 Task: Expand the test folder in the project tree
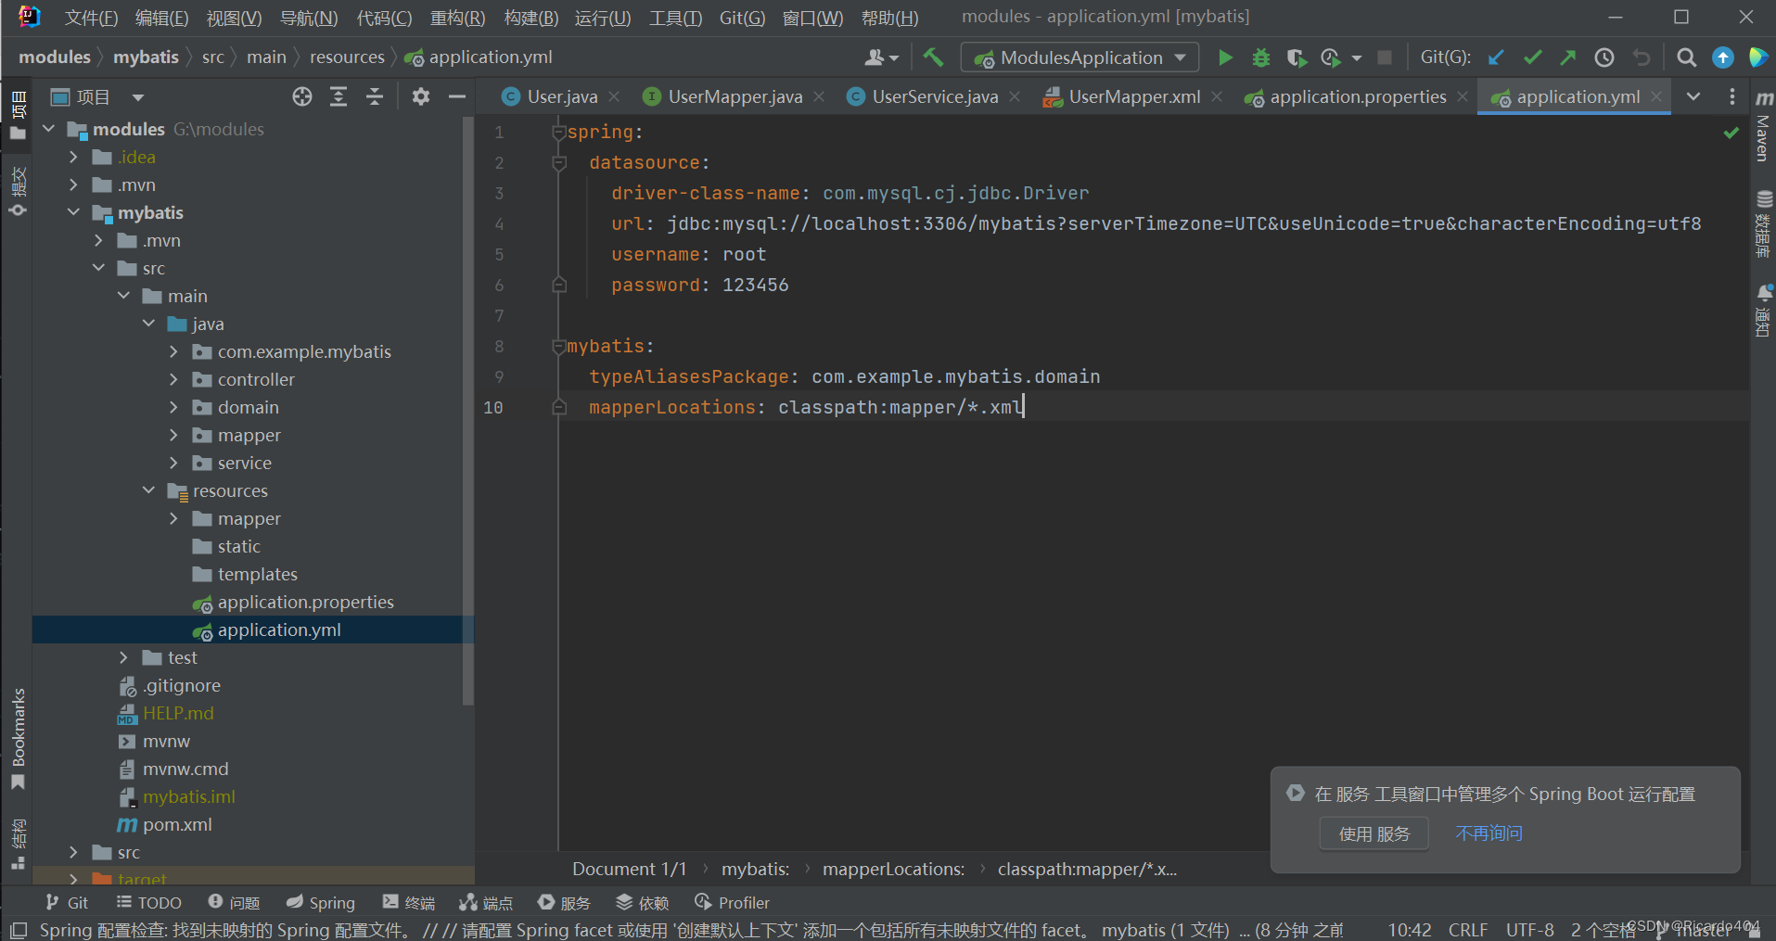[x=123, y=656]
